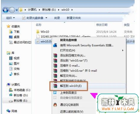Choose 刻录光盘映像 from context menu

[x=68, y=40]
